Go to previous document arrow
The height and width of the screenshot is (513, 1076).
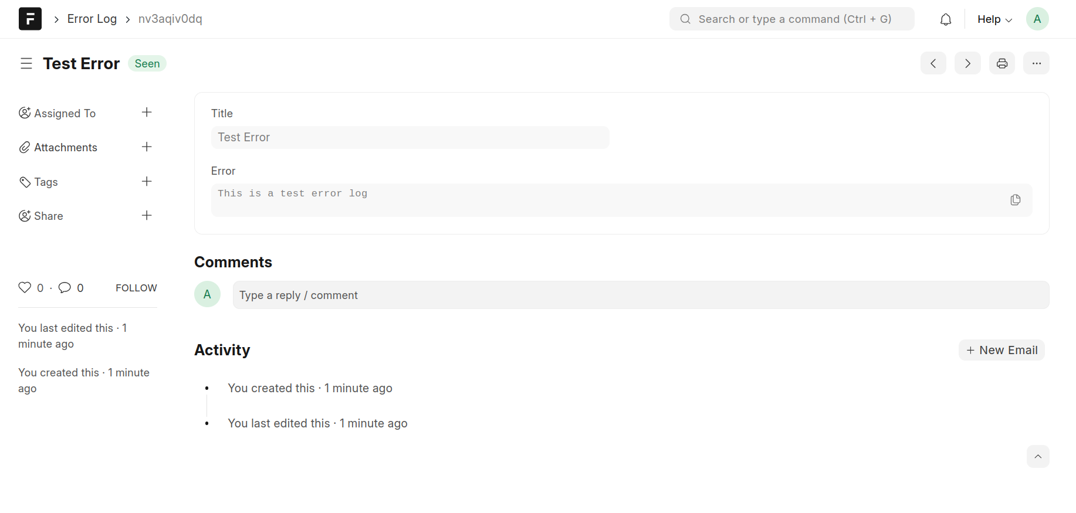(933, 63)
